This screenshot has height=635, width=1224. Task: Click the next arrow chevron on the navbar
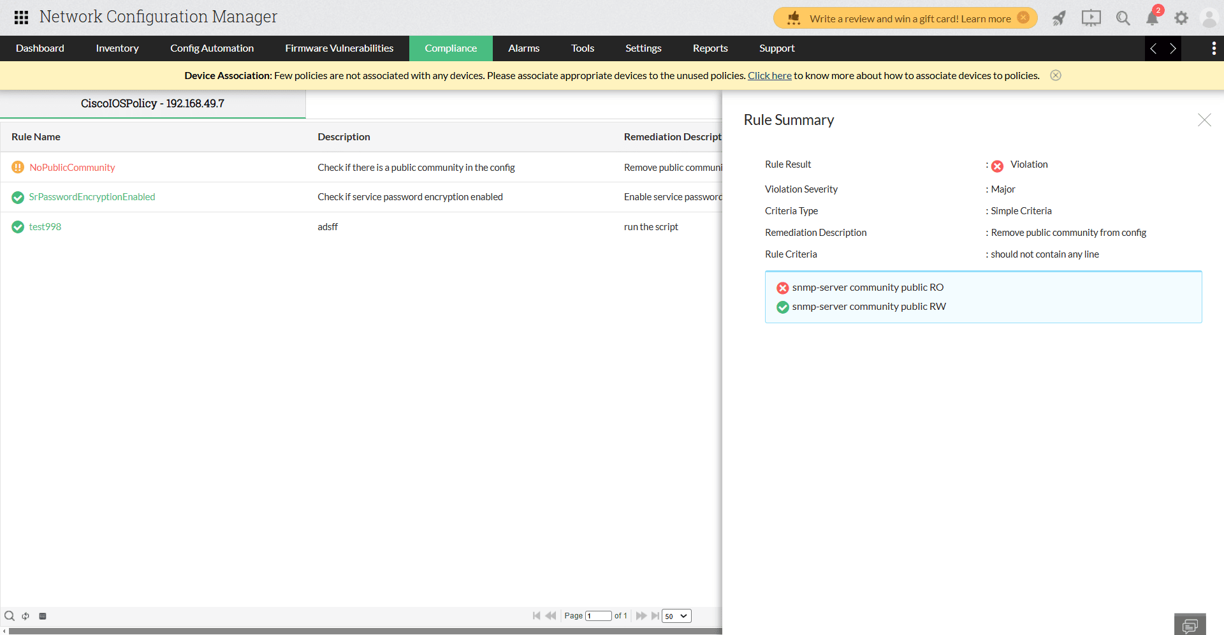click(1173, 48)
